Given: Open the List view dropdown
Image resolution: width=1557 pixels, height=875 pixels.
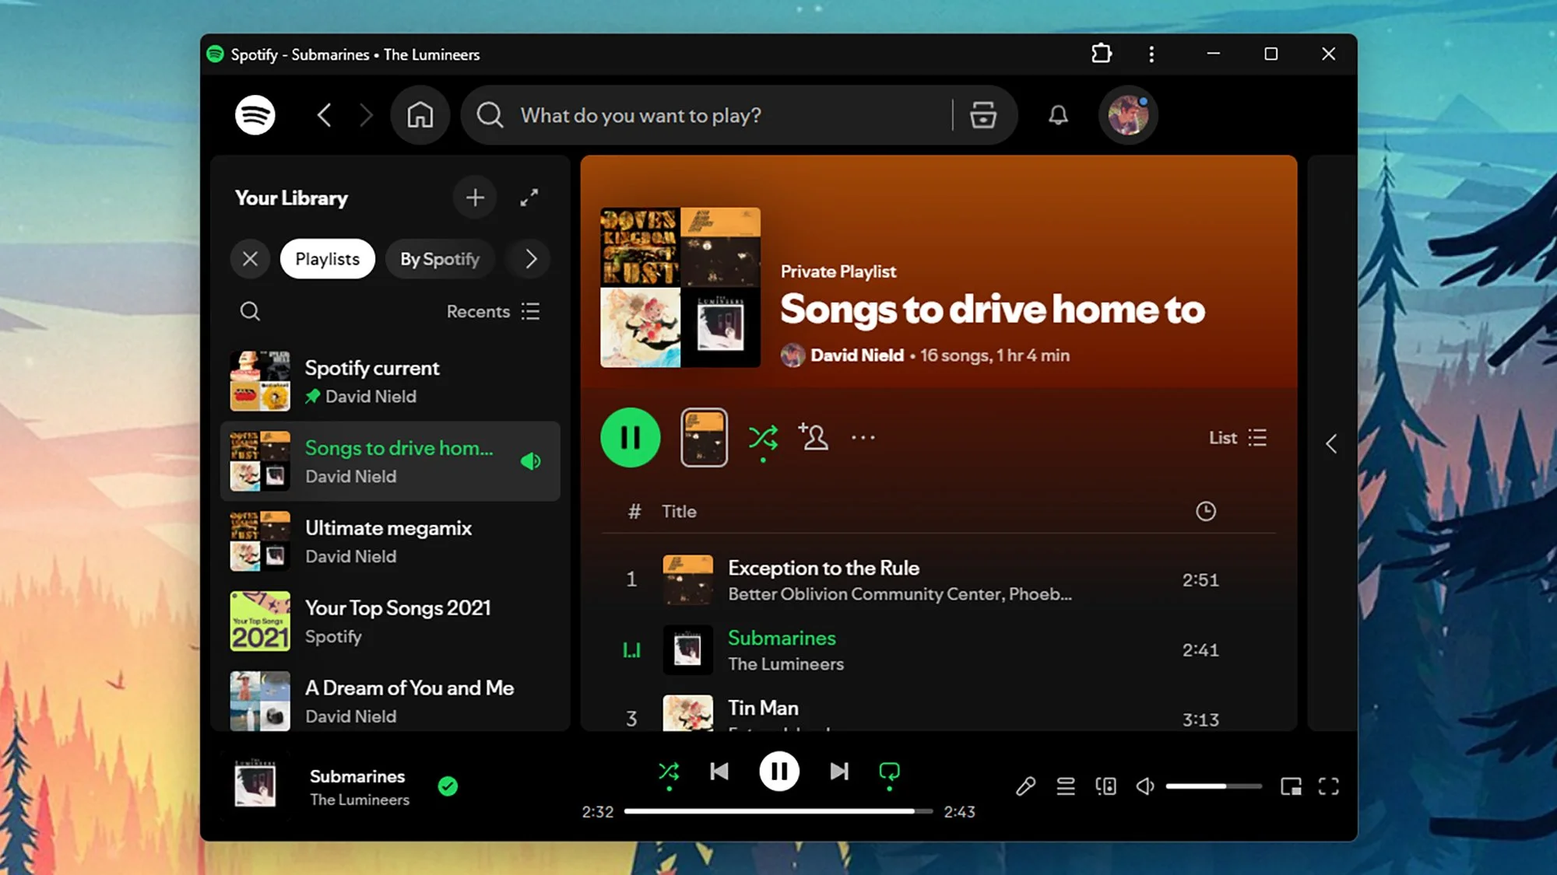Looking at the screenshot, I should click(x=1239, y=437).
